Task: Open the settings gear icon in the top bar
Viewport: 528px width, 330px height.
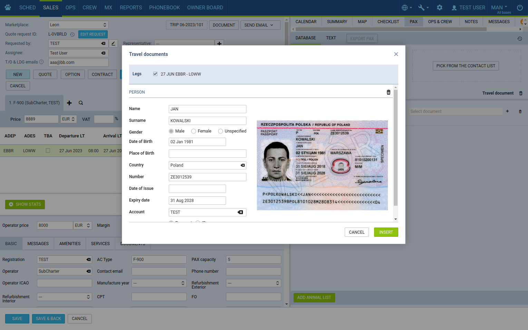Action: pyautogui.click(x=439, y=8)
